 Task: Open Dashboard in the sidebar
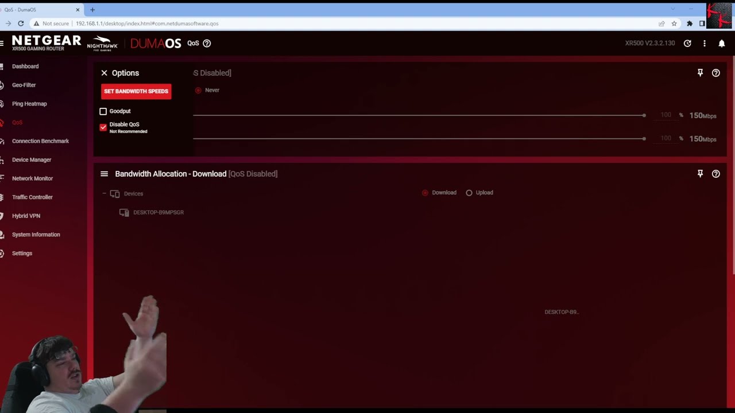(25, 67)
